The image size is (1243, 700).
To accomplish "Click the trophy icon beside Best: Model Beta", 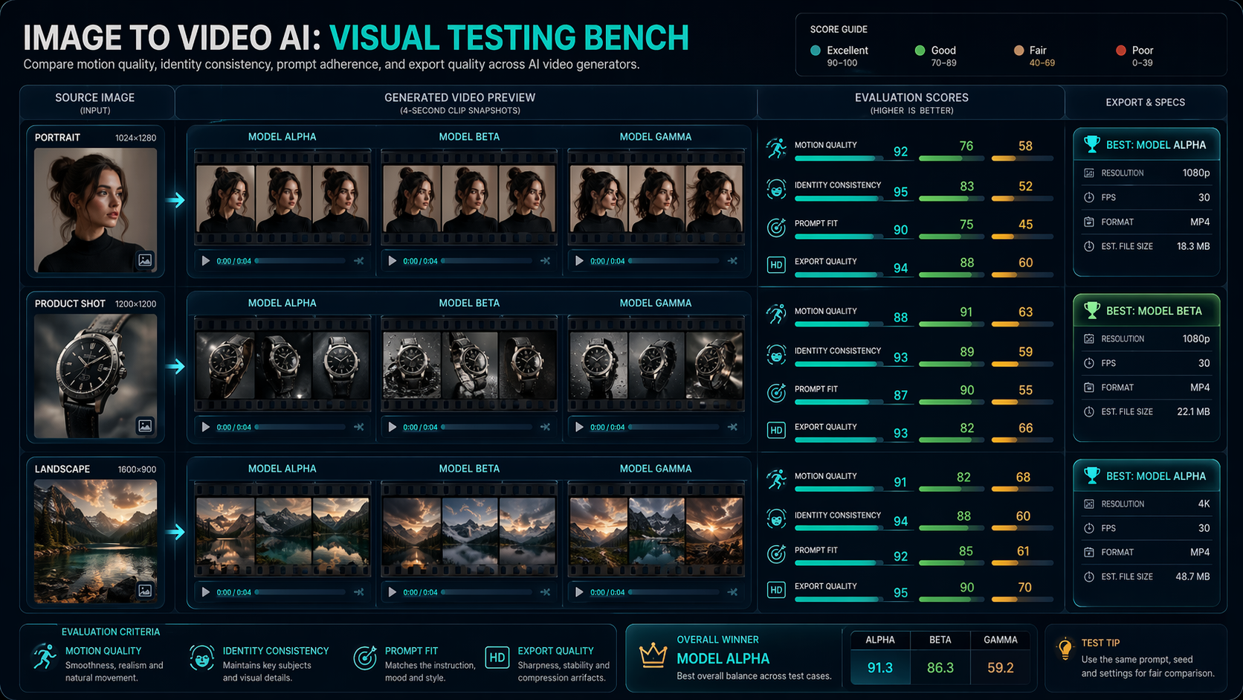I will tap(1091, 310).
